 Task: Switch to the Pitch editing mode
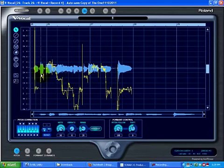(17, 151)
